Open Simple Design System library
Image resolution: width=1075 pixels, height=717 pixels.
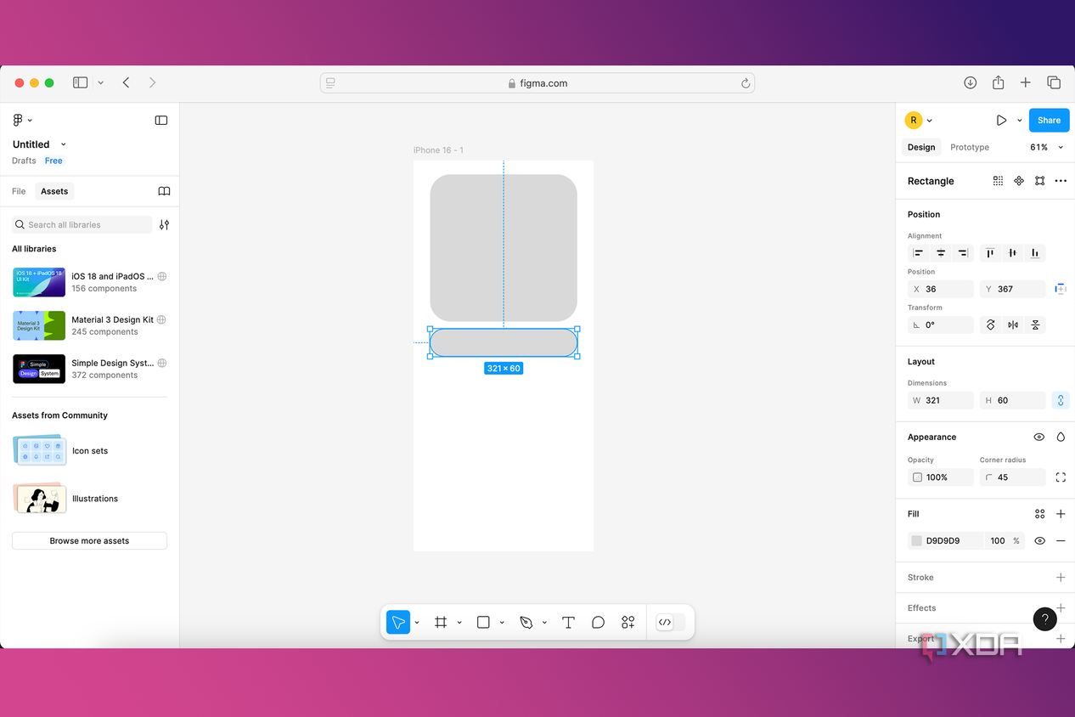[89, 369]
